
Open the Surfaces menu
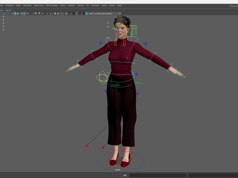71,5
